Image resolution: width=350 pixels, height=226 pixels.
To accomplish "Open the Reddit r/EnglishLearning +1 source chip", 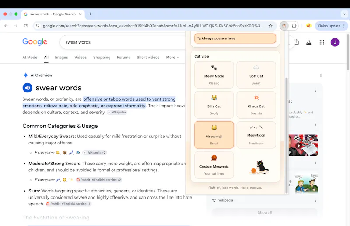I will click(69, 204).
